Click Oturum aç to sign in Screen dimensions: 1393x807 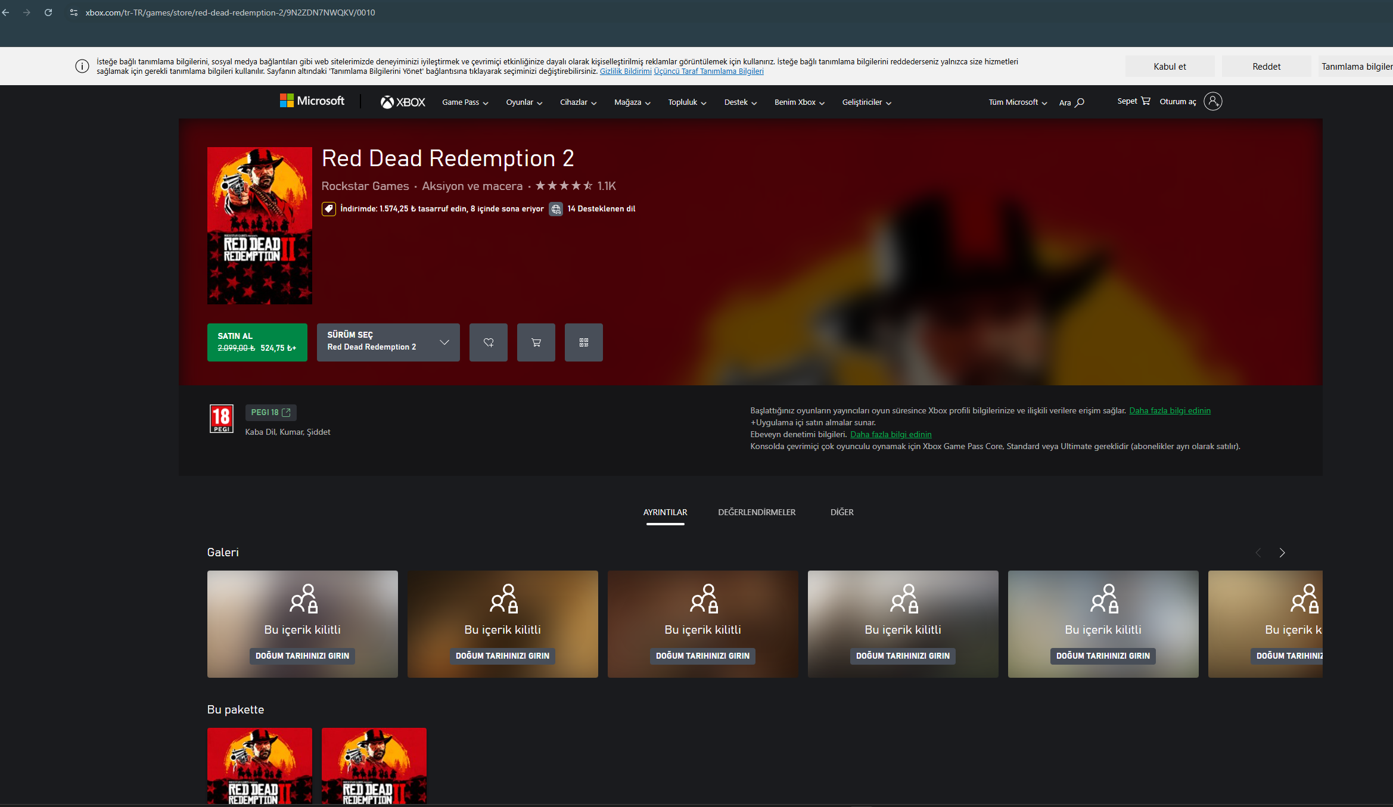coord(1178,102)
